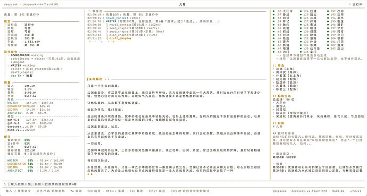
Task: Select the read_chapter 第351章 草稿 event line
Action: (x=137, y=31)
